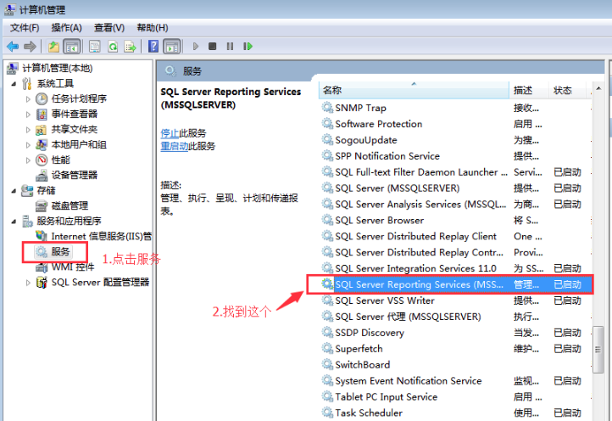Open the 操作(A) menu

click(67, 28)
